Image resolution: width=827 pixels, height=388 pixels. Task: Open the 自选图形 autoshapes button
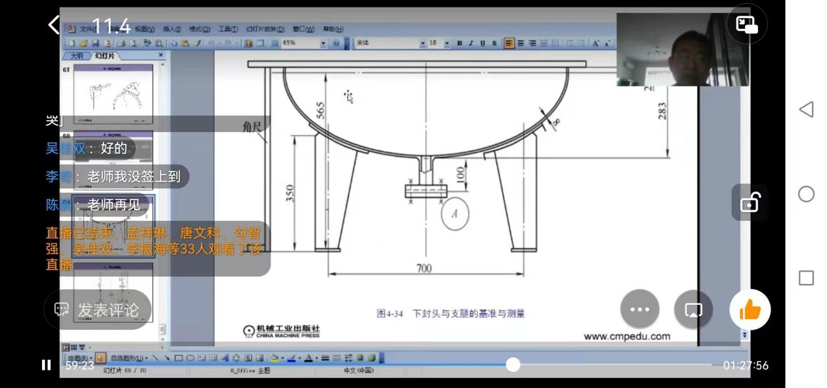(128, 358)
